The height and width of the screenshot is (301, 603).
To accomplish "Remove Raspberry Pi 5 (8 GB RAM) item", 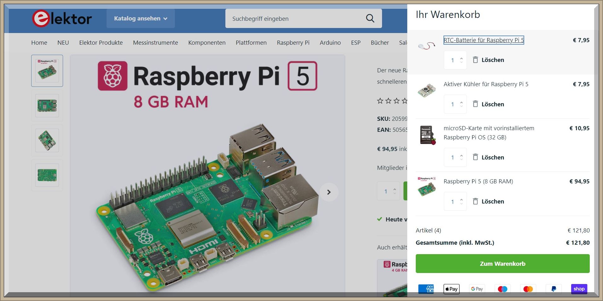I will (488, 201).
